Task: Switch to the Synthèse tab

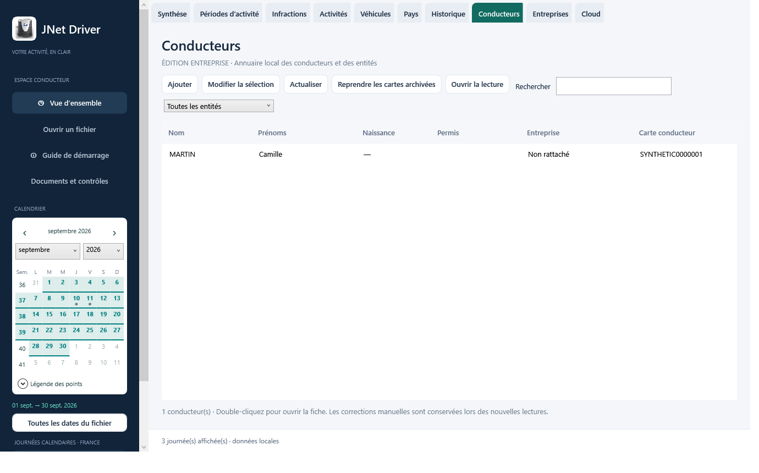Action: 172,14
